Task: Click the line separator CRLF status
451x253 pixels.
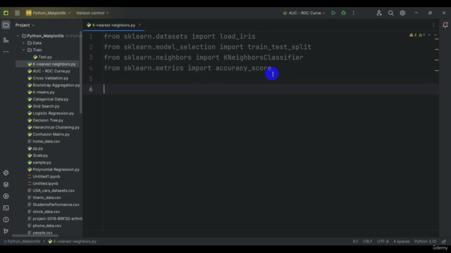Action: click(367, 242)
